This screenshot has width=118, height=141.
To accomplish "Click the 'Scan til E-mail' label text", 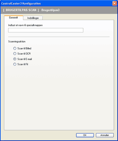I will (25, 59).
